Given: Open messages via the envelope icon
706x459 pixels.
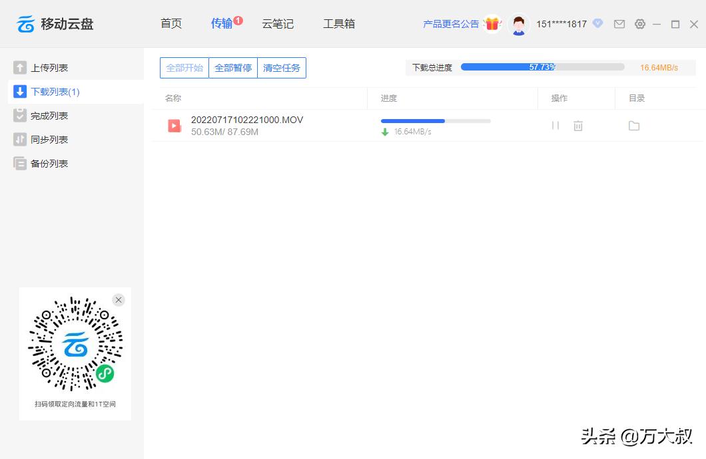Looking at the screenshot, I should tap(619, 24).
